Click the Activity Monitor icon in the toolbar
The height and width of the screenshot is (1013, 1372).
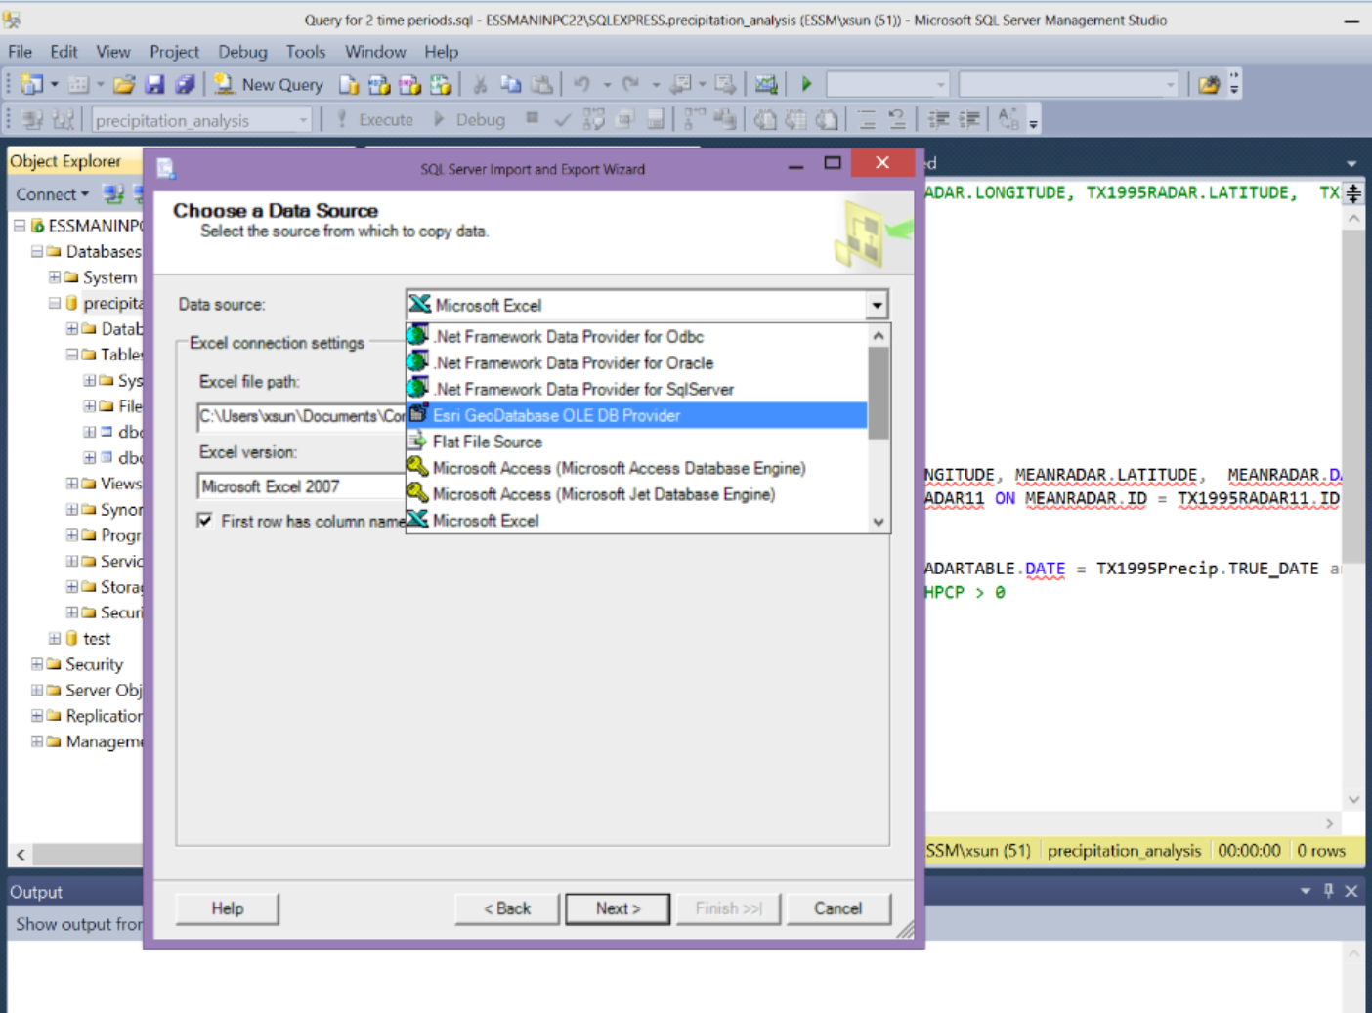click(766, 85)
